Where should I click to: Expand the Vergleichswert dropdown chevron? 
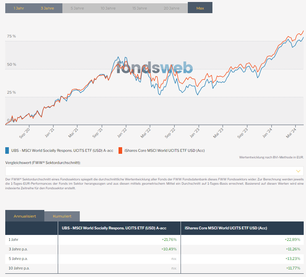[x=298, y=171]
